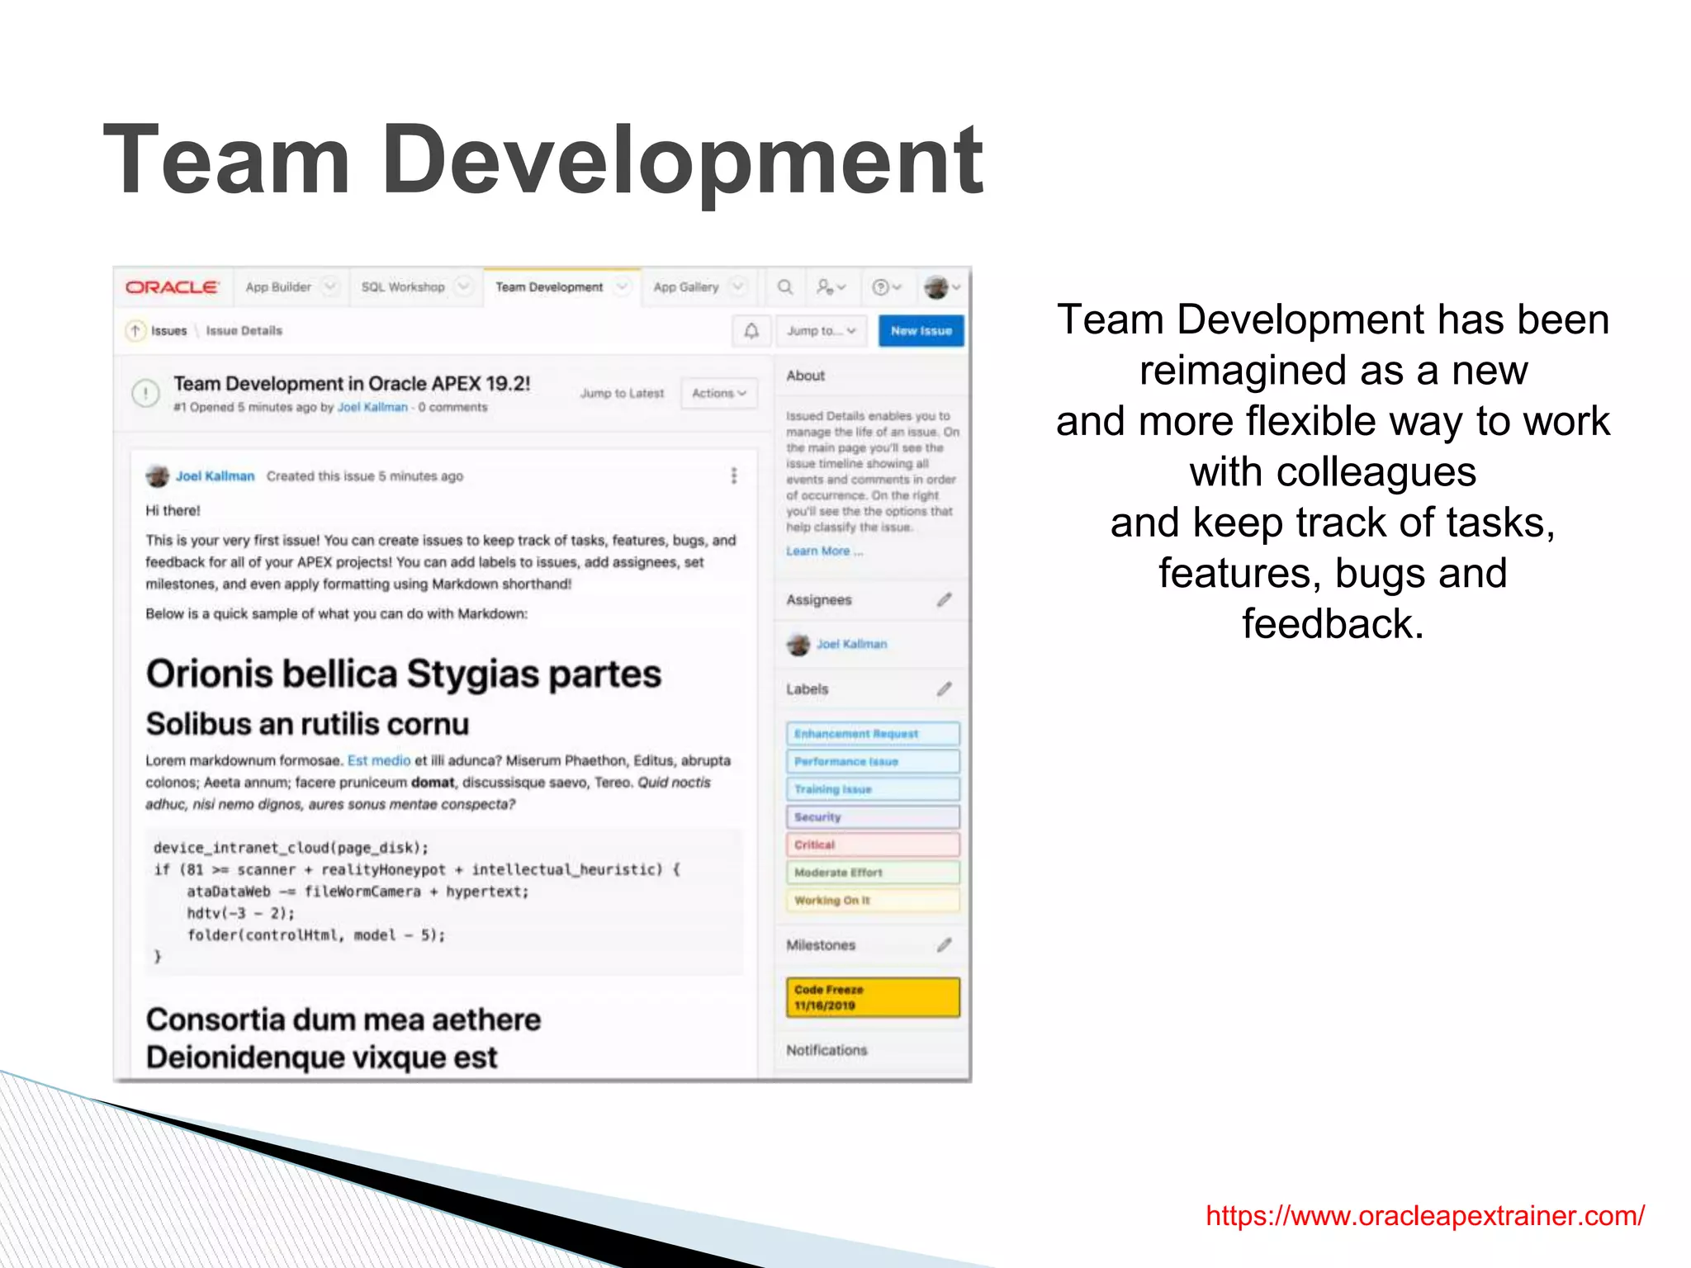Click the About section heading
Image resolution: width=1691 pixels, height=1268 pixels.
click(x=805, y=376)
